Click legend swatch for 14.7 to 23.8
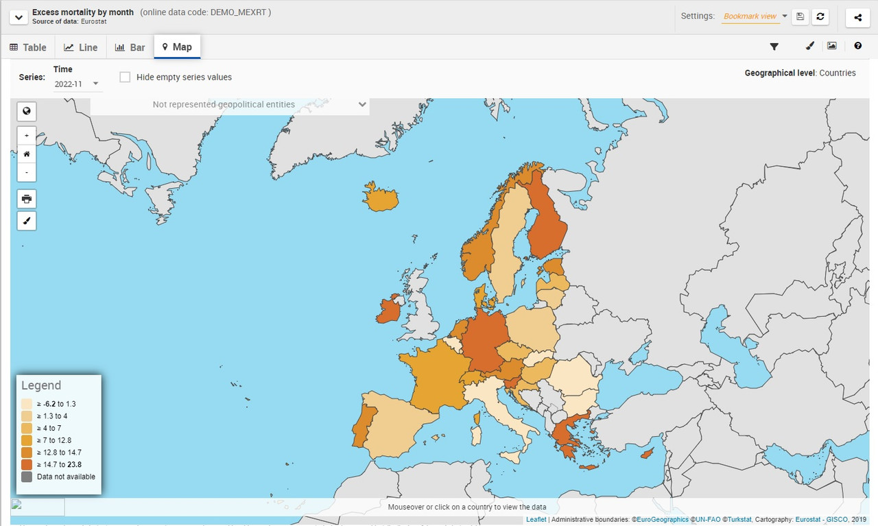 coord(27,464)
